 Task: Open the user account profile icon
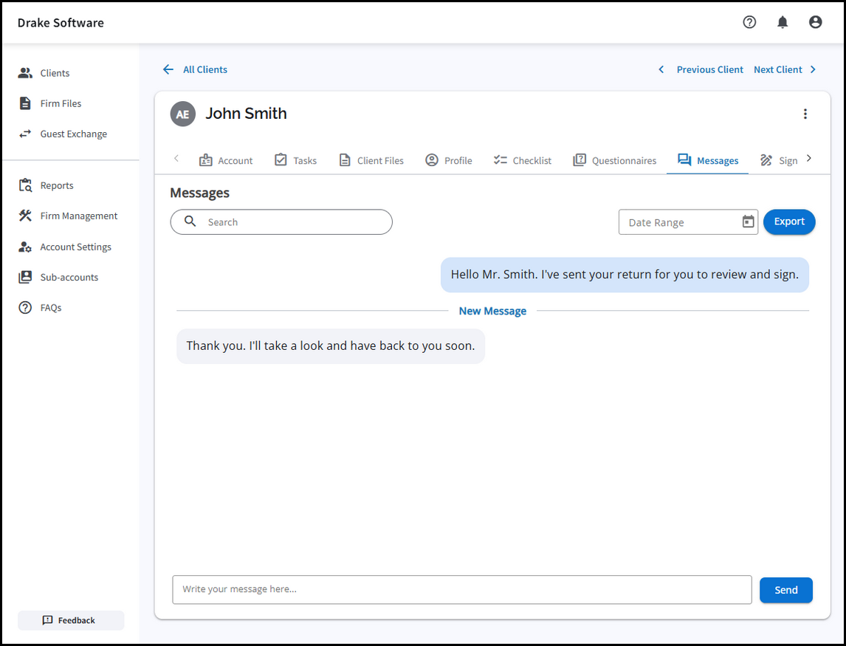(x=815, y=22)
